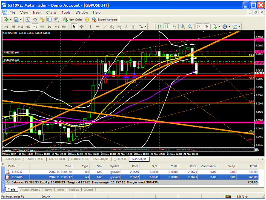Click the Indicators list icon
Image resolution: width=266 pixels, height=200 pixels.
coord(215,27)
